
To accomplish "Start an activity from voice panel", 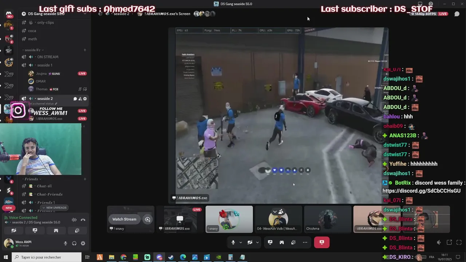I will 56,230.
